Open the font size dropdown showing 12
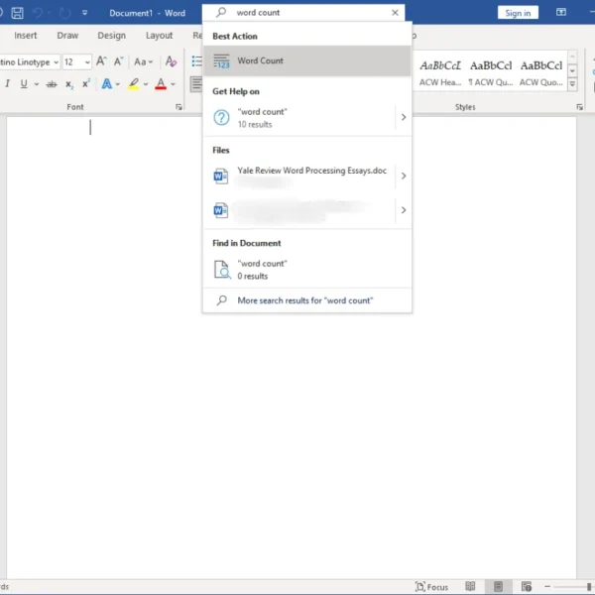The height and width of the screenshot is (595, 595). coord(87,62)
